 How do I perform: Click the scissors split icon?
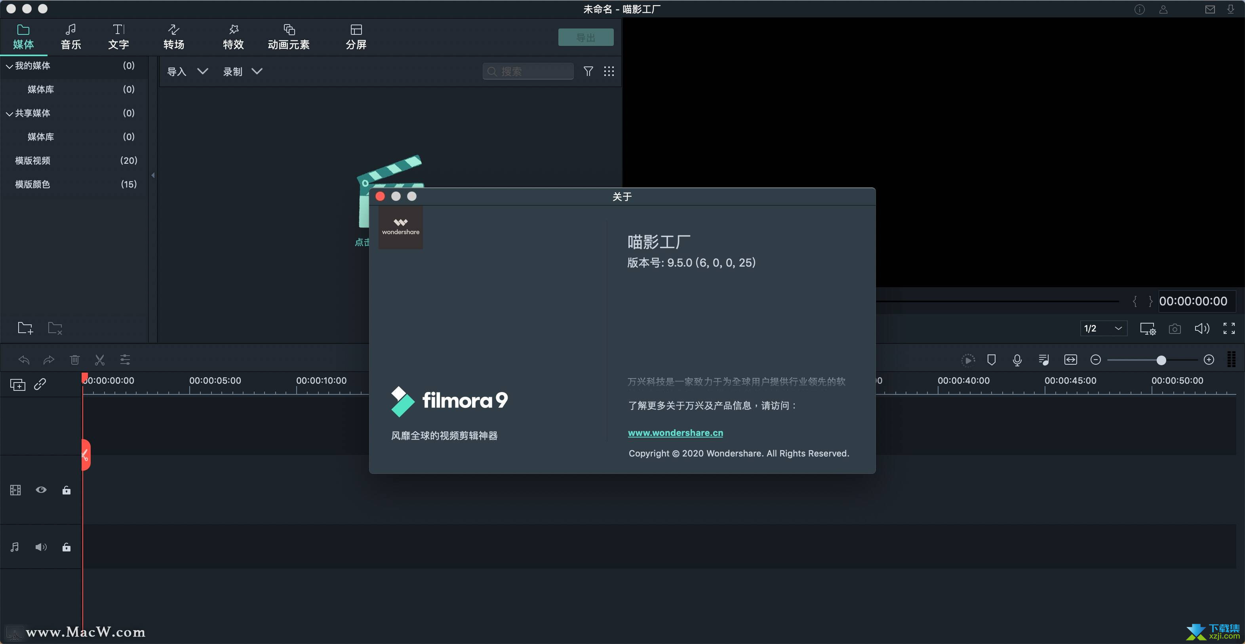coord(99,360)
